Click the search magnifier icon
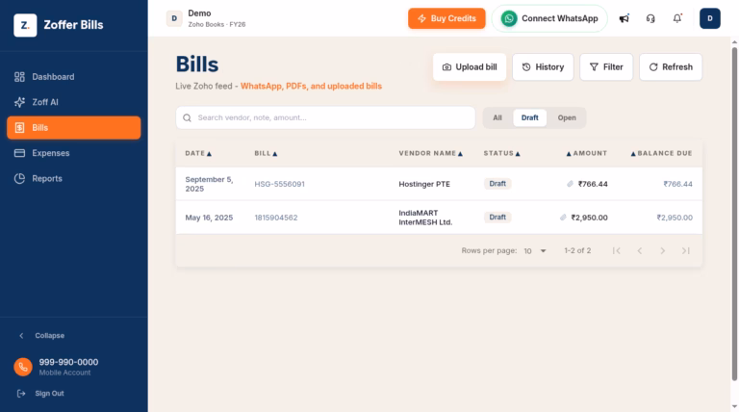Screen dimensions: 739x412 [x=187, y=117]
